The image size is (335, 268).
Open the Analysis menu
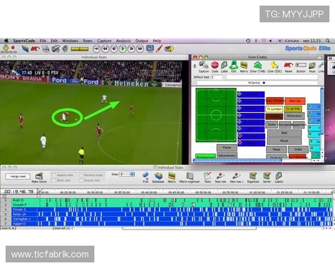pos(123,41)
